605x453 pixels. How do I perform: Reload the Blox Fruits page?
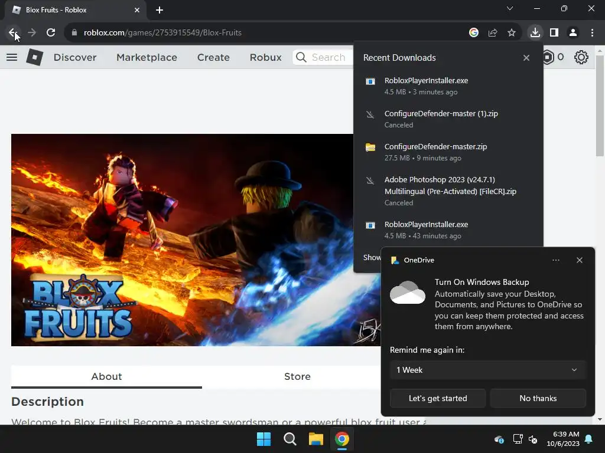tap(51, 33)
